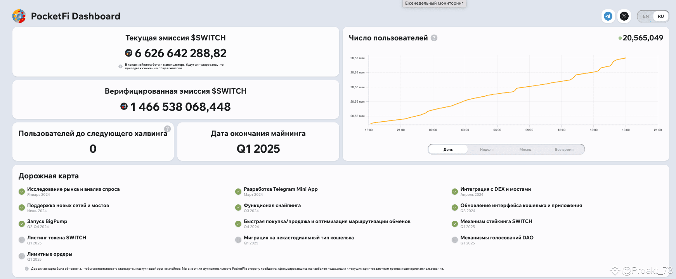This screenshot has height=279, width=676.
Task: Click help icon on halving users card
Action: pos(167,129)
